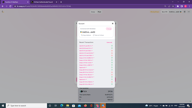
Task: Switch to the FxChain Authenticated Faucet tab
Action: 44,2
